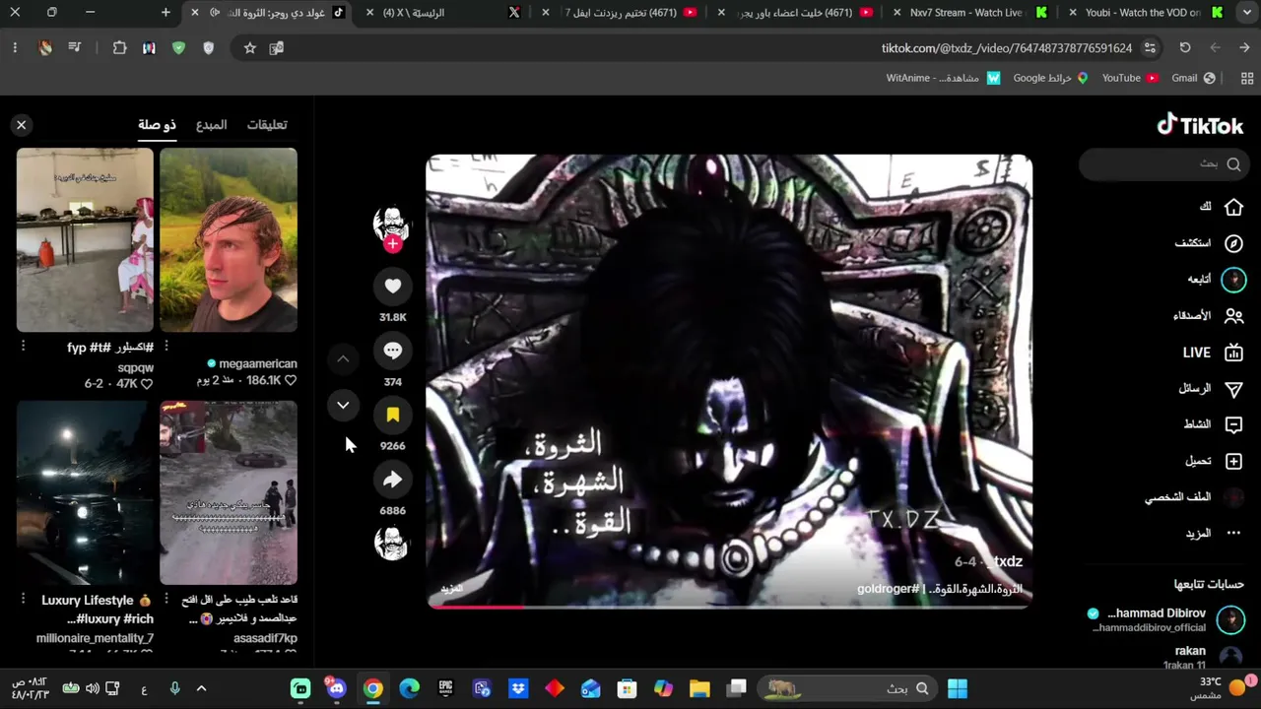The image size is (1261, 709).
Task: Click the taskbar microphone icon
Action: (174, 689)
